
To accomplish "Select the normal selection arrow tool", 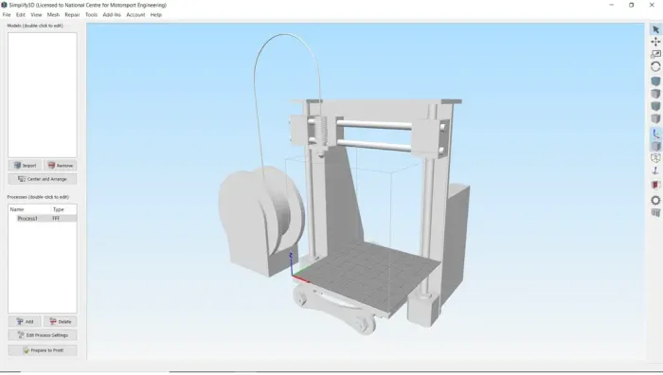I will [x=655, y=29].
